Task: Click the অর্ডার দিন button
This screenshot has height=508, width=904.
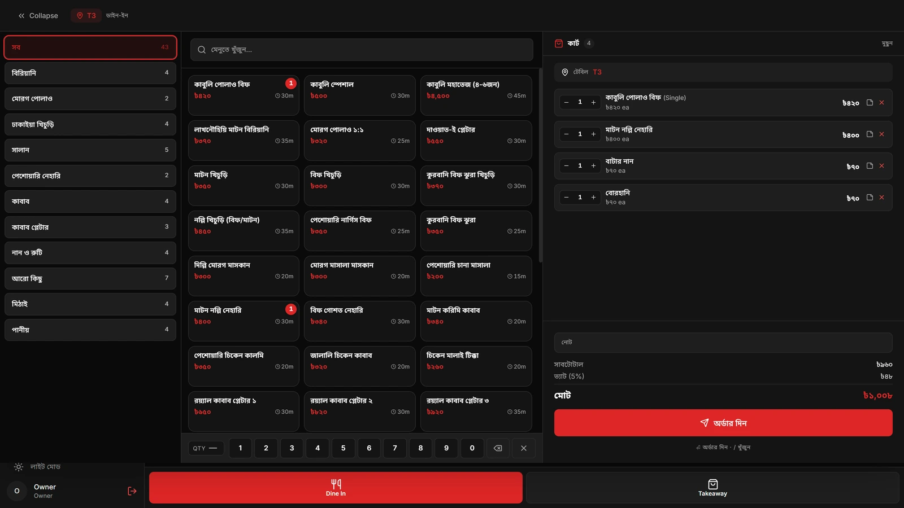Action: 723,423
